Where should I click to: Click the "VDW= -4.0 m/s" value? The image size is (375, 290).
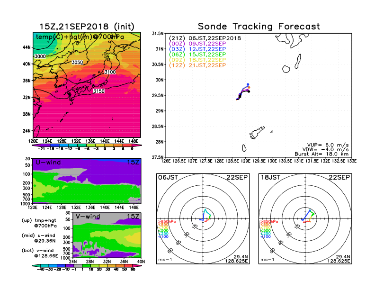tap(325, 150)
